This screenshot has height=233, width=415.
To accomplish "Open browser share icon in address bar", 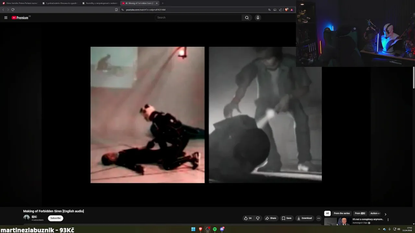I will pos(280,10).
